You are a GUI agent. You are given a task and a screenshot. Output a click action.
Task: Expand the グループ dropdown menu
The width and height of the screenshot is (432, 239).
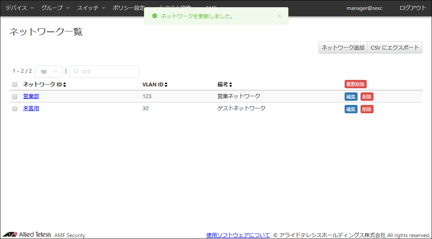[55, 8]
